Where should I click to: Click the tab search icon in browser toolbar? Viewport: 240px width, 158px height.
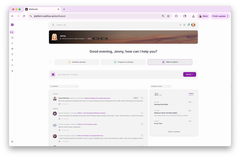pyautogui.click(x=185, y=16)
